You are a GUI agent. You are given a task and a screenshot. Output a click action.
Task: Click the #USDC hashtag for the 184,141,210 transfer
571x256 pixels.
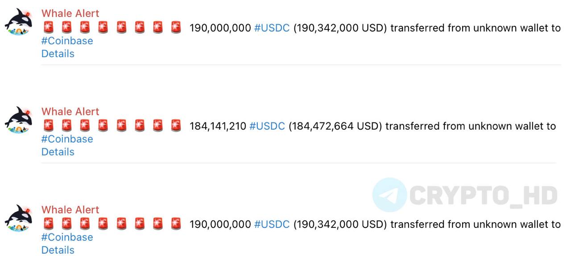[267, 126]
